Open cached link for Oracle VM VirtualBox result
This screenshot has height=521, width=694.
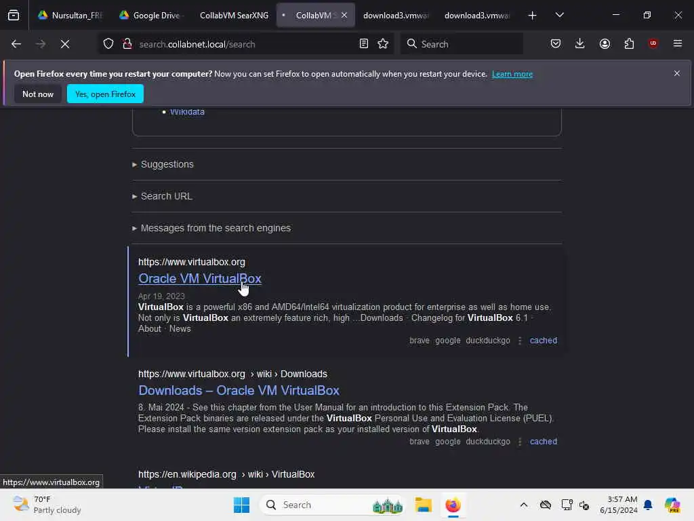[x=543, y=341]
